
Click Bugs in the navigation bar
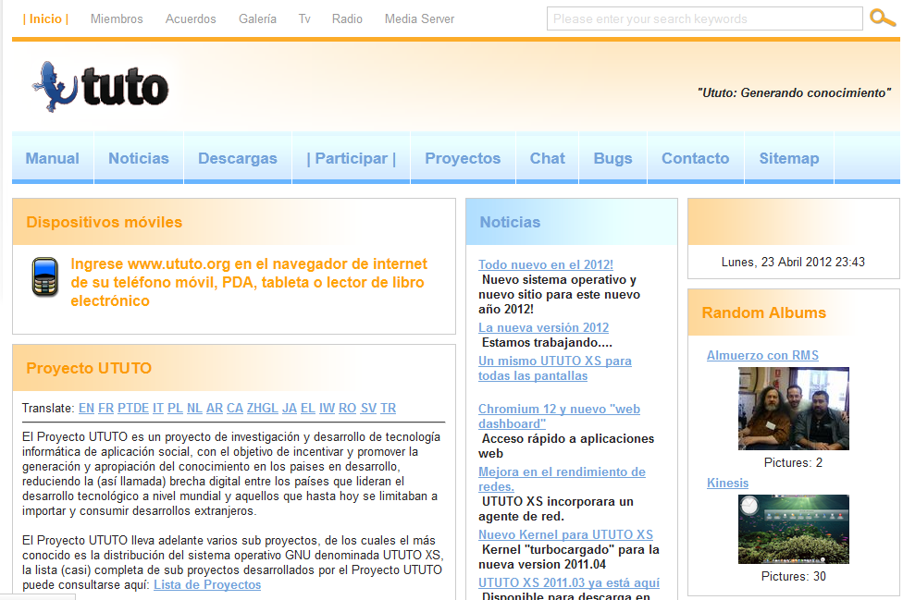[x=612, y=157]
